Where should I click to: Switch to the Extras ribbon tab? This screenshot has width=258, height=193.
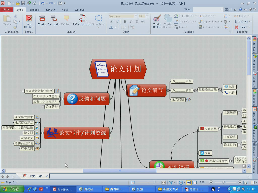[80, 10]
